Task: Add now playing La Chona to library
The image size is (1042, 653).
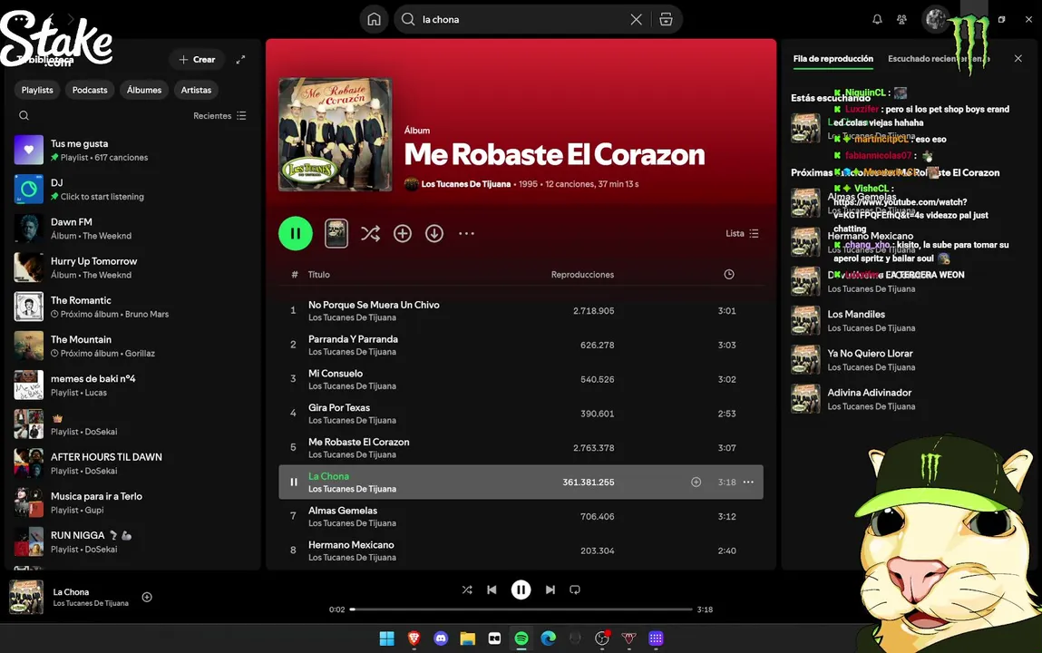Action: pyautogui.click(x=147, y=597)
